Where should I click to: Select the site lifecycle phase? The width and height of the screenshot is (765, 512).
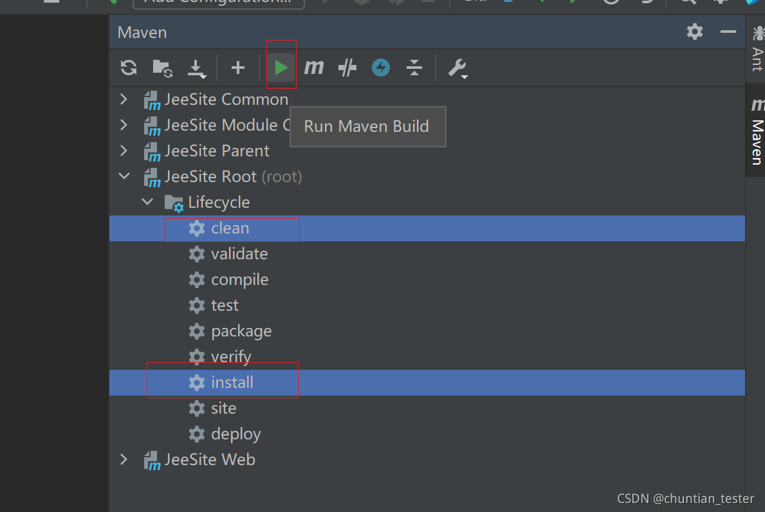coord(427,408)
